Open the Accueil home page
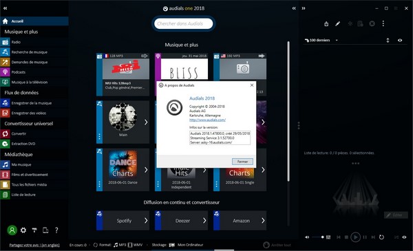Screen dimensions: 413x251 34,21
